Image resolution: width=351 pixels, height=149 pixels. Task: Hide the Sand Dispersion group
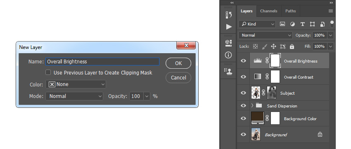(x=243, y=105)
